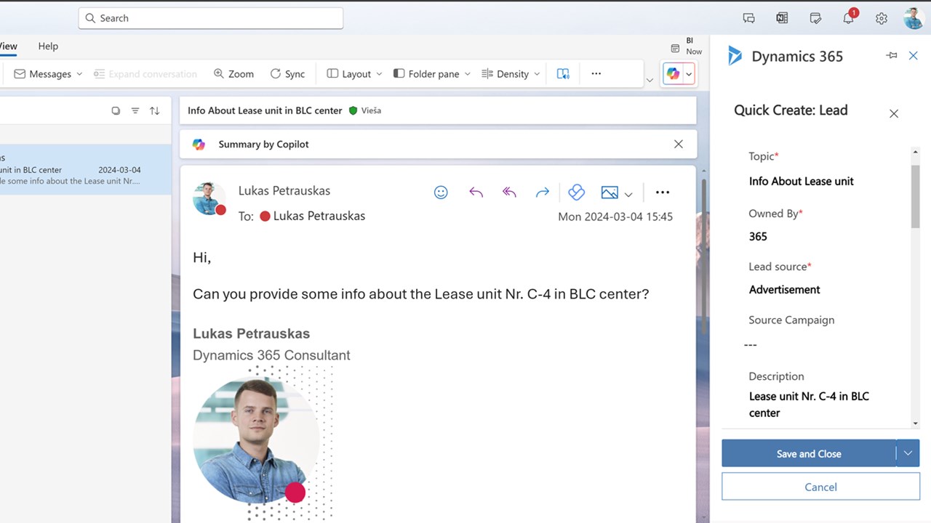This screenshot has height=523, width=931.
Task: Open the OneNote feed icon
Action: click(782, 19)
